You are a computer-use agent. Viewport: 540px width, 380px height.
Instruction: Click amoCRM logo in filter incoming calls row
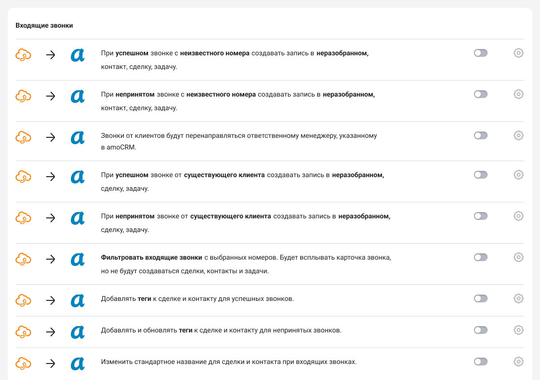point(78,260)
